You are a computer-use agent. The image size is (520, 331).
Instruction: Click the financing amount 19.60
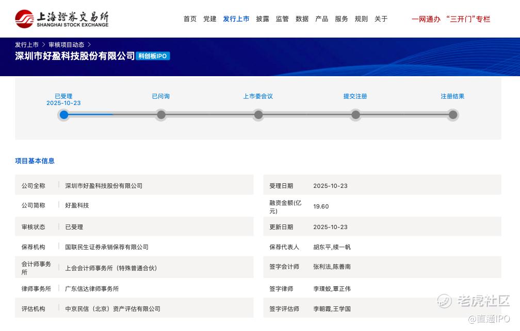point(321,206)
